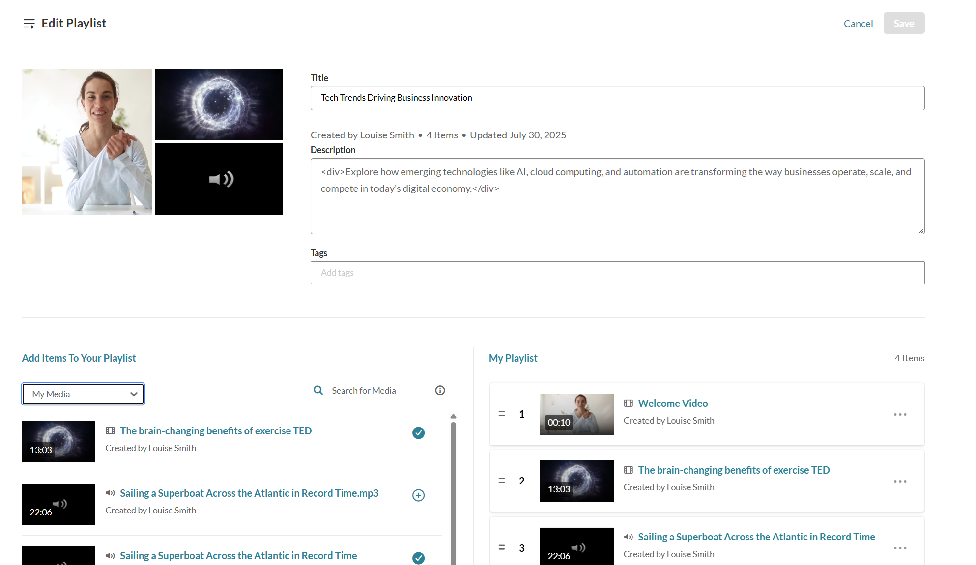Image resolution: width=976 pixels, height=565 pixels.
Task: Click drag handle for Welcome Video
Action: pos(502,414)
